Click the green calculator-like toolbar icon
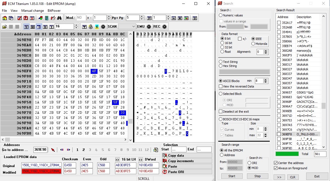This screenshot has height=181, width=330. click(47, 18)
